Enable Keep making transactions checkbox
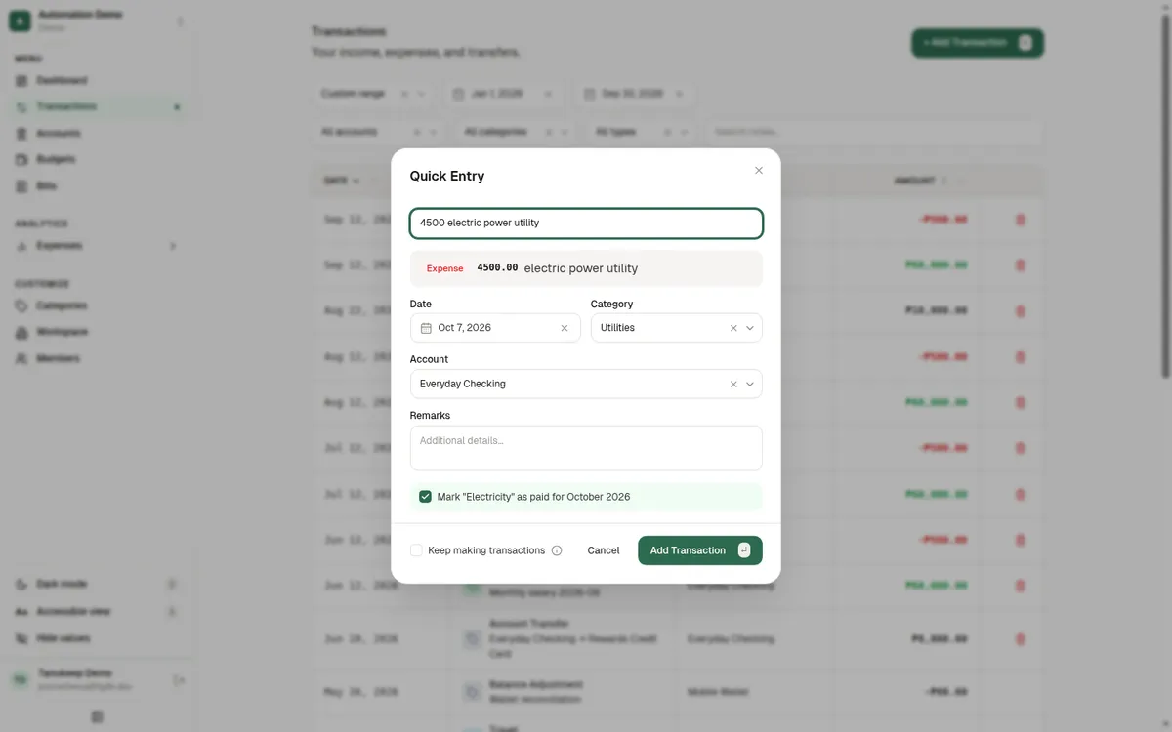Image resolution: width=1172 pixels, height=732 pixels. click(x=416, y=550)
